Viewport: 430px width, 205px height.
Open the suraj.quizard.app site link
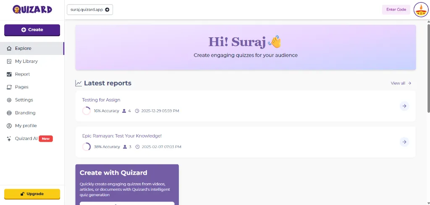tap(90, 10)
